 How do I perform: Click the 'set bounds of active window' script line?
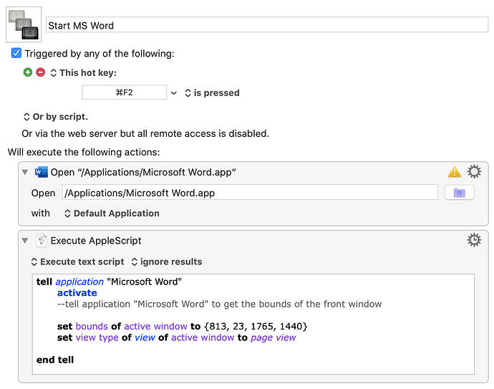[182, 326]
